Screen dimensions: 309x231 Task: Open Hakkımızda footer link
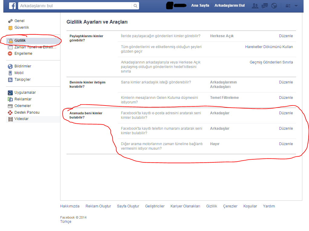[x=70, y=206]
